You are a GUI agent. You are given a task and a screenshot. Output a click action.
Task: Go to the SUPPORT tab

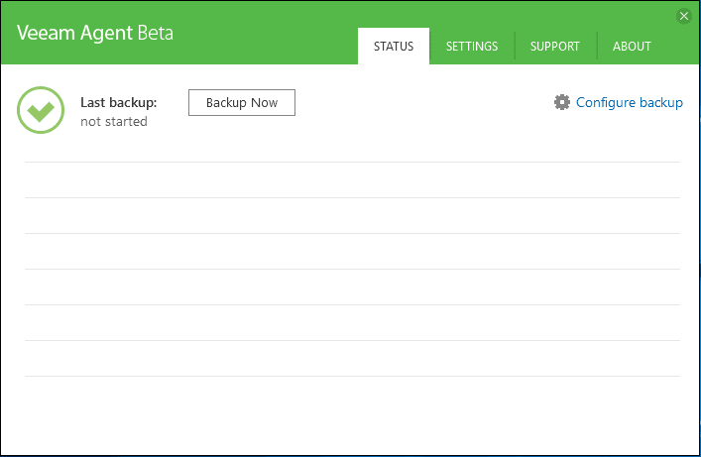click(554, 47)
